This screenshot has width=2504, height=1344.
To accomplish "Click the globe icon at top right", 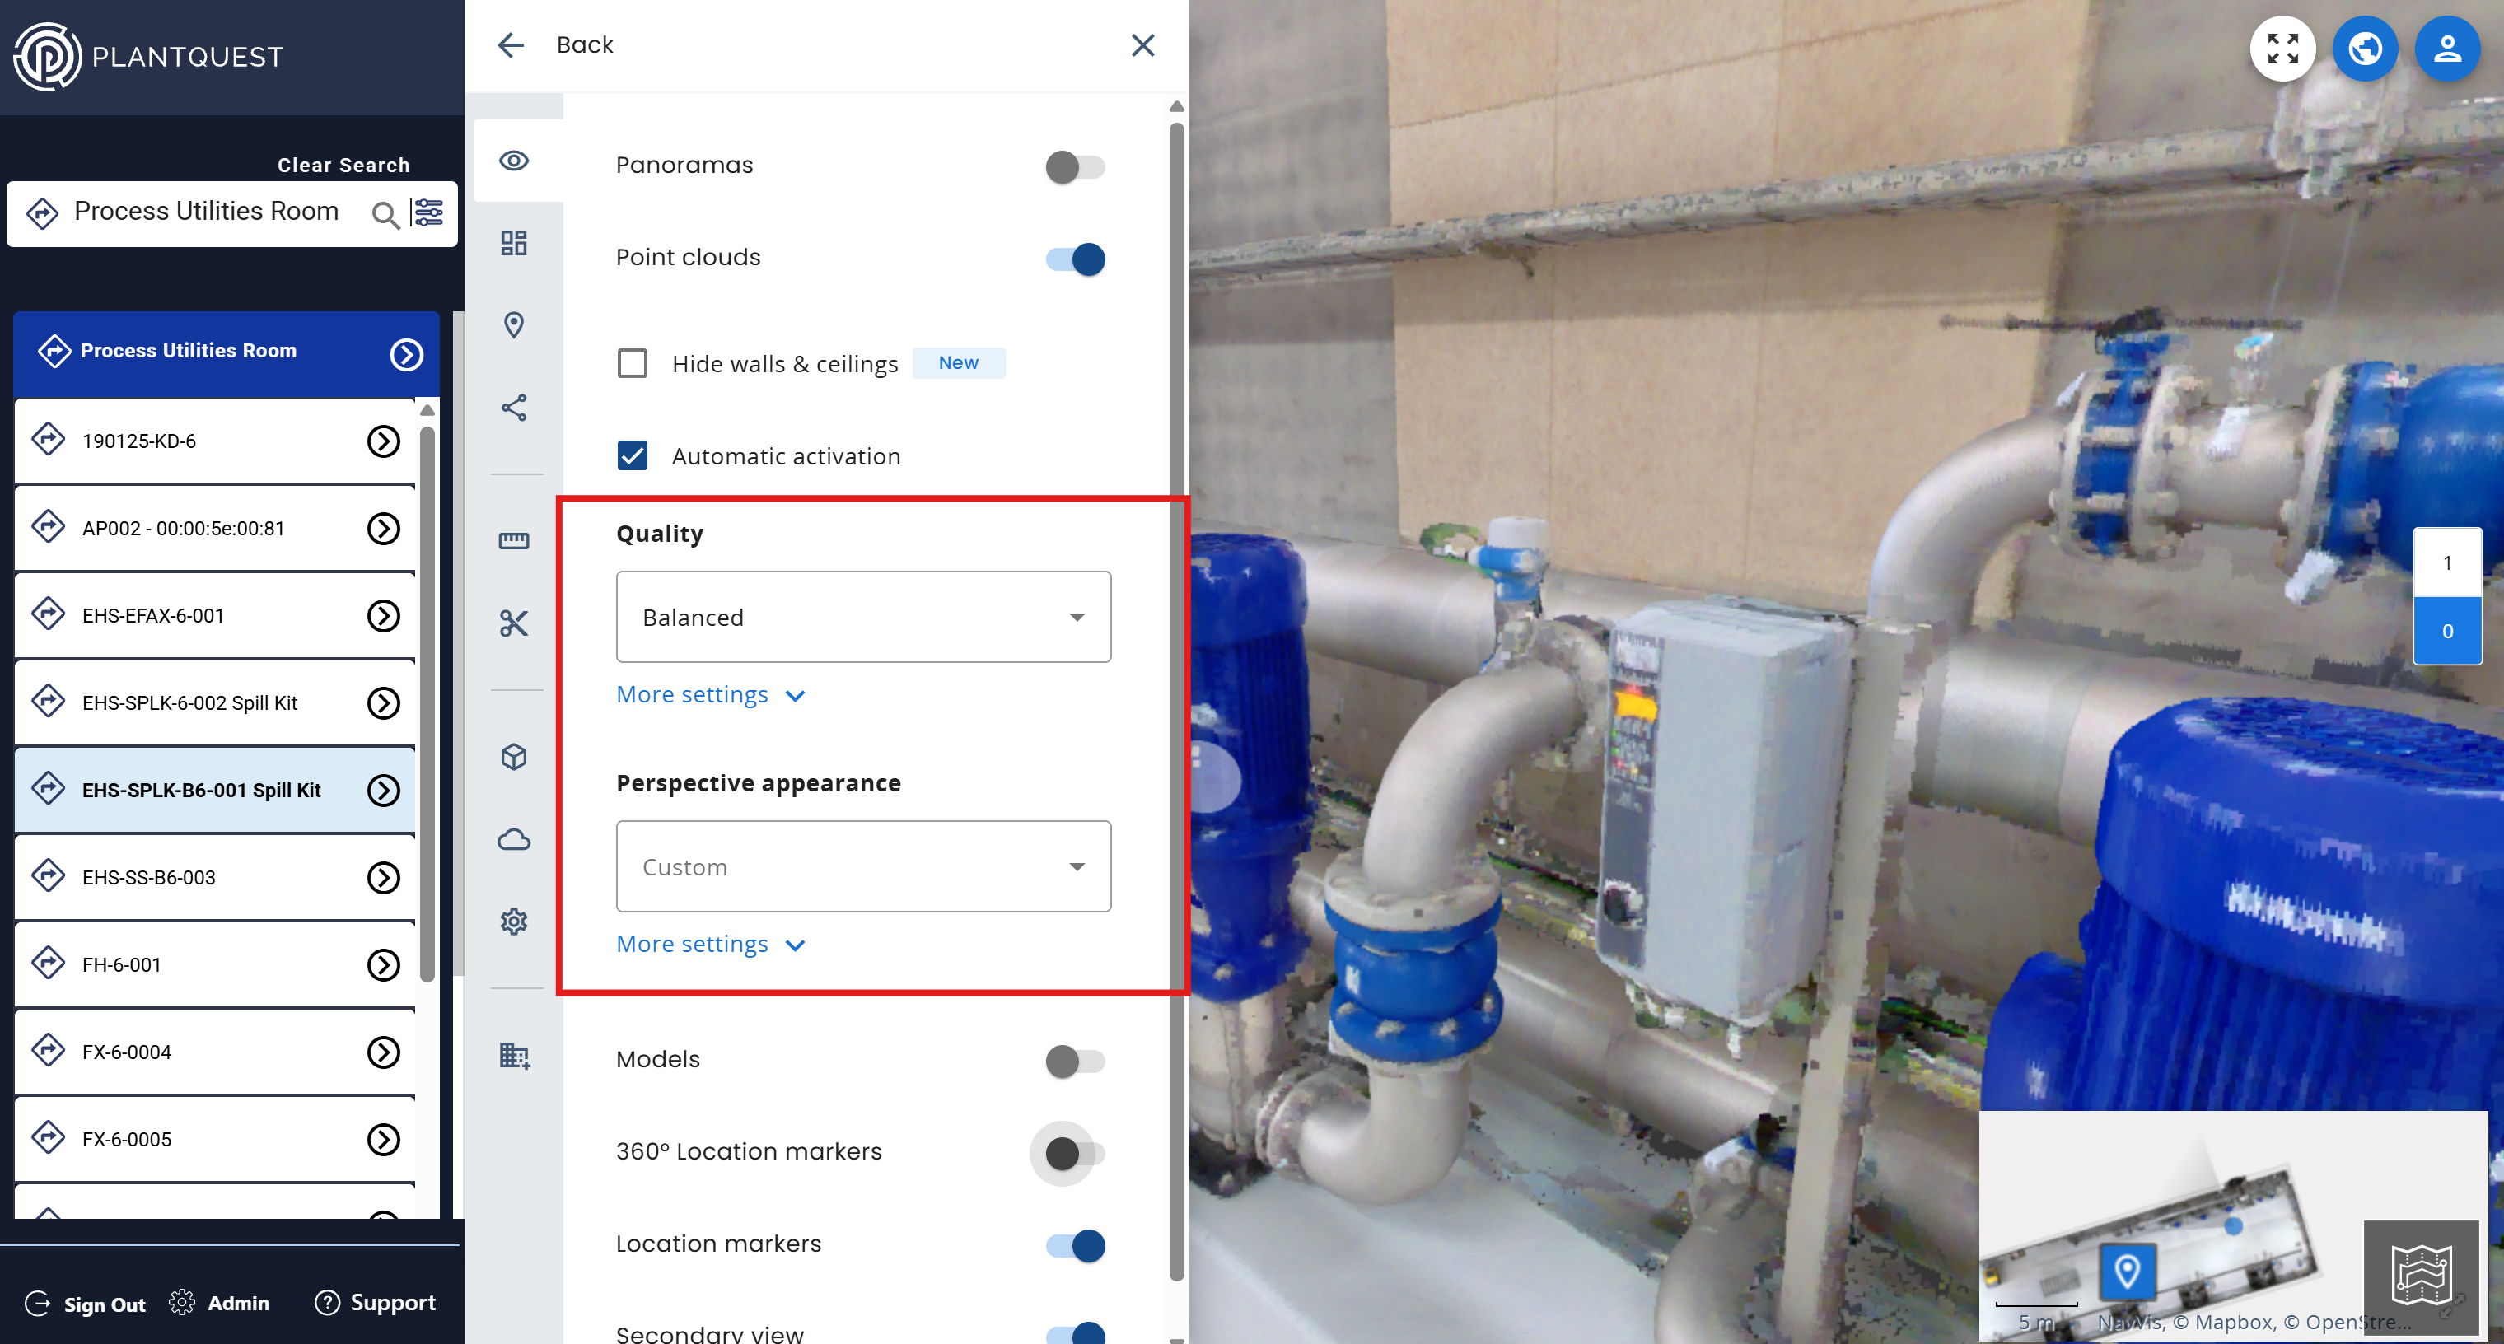I will click(x=2364, y=49).
